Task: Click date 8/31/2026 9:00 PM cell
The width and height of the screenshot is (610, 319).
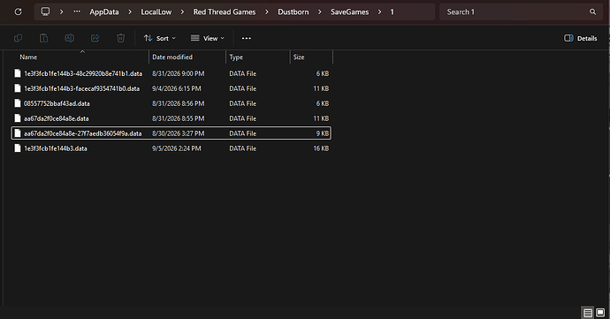Action: [179, 73]
